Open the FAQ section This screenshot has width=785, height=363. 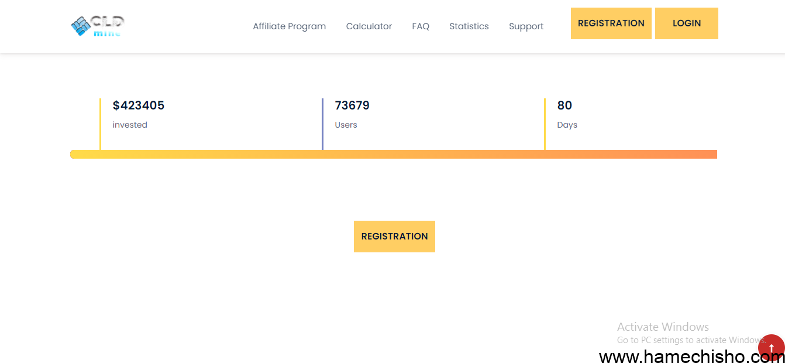tap(421, 26)
